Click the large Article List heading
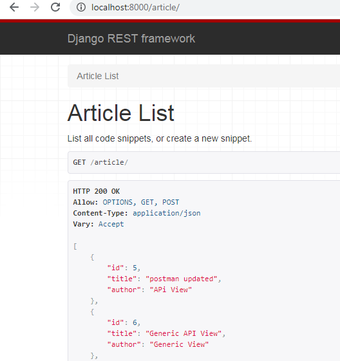340x361 pixels. tap(121, 113)
